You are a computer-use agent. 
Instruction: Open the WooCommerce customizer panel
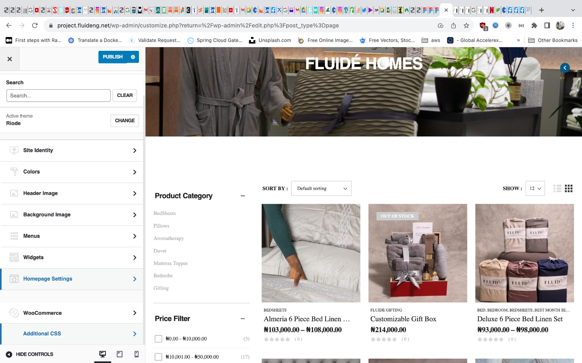(x=72, y=313)
